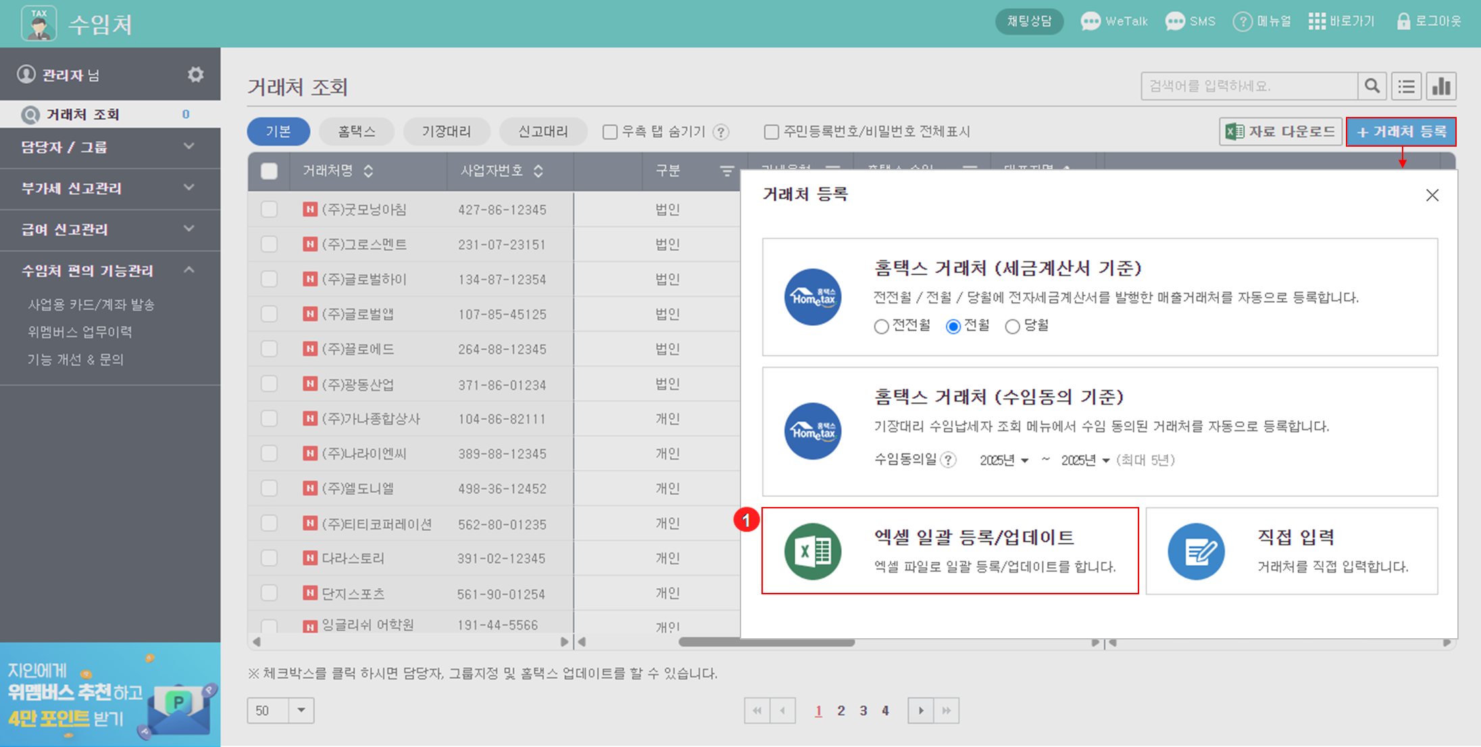The height and width of the screenshot is (747, 1481).
Task: Click the search keyword input field
Action: [1249, 86]
